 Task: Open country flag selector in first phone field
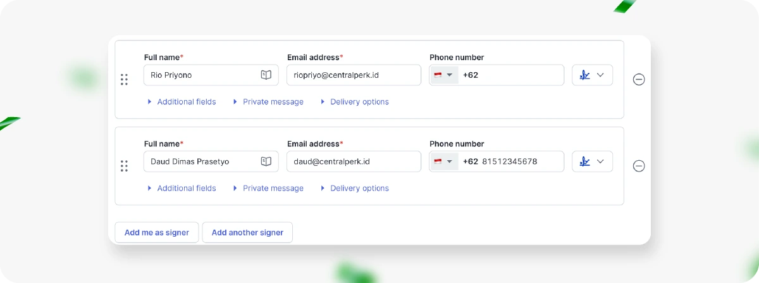(444, 75)
